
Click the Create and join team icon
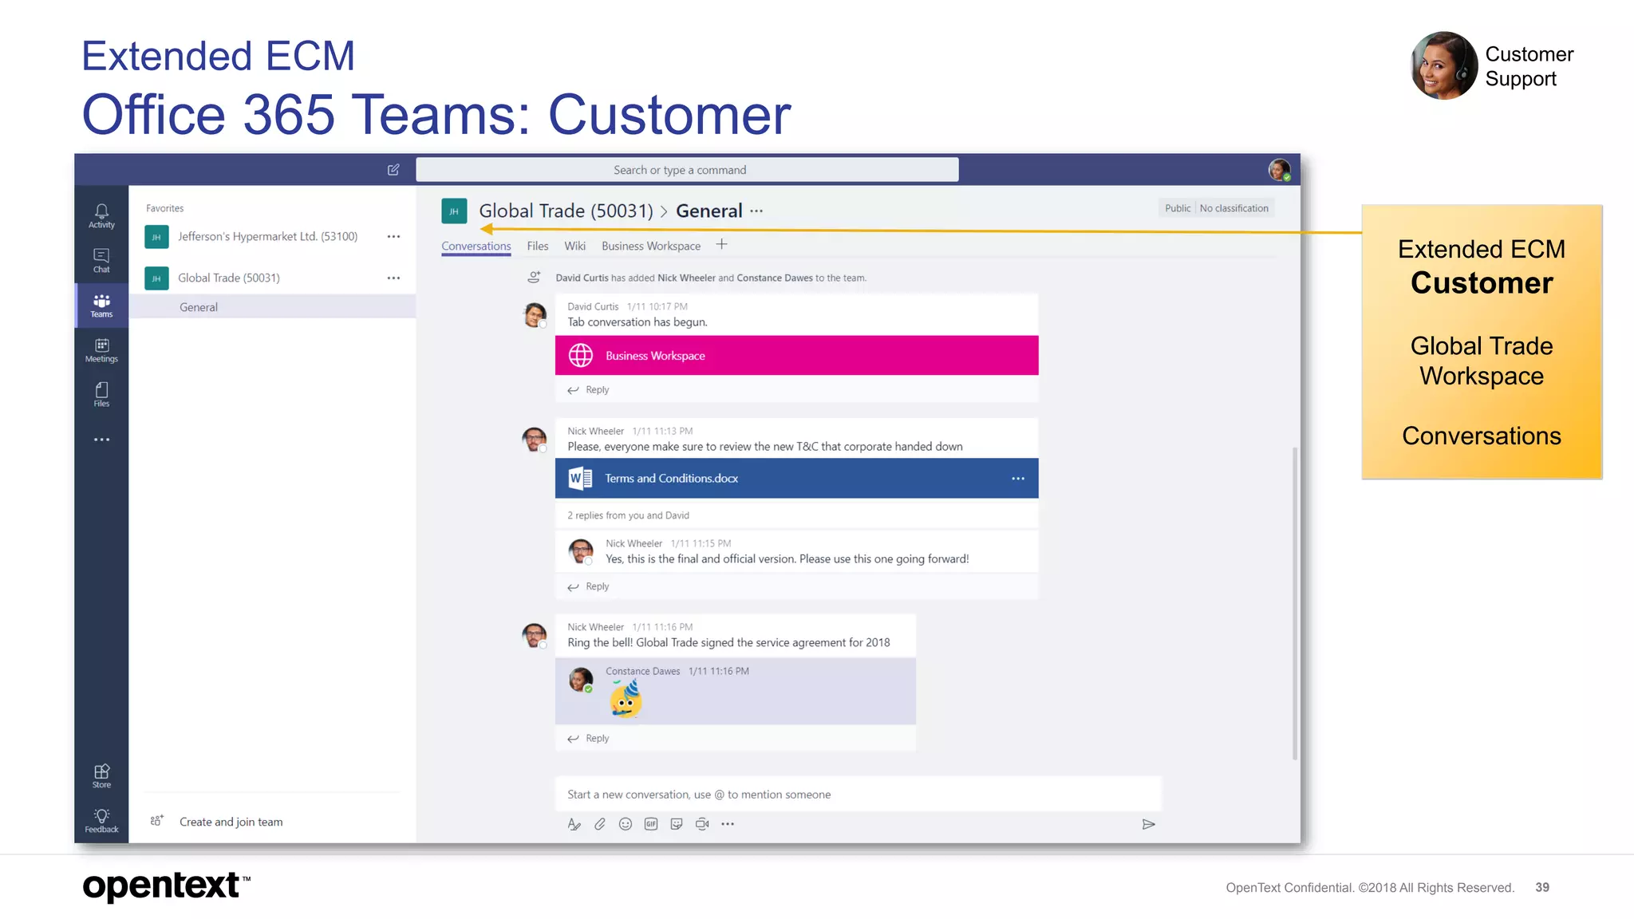click(157, 821)
